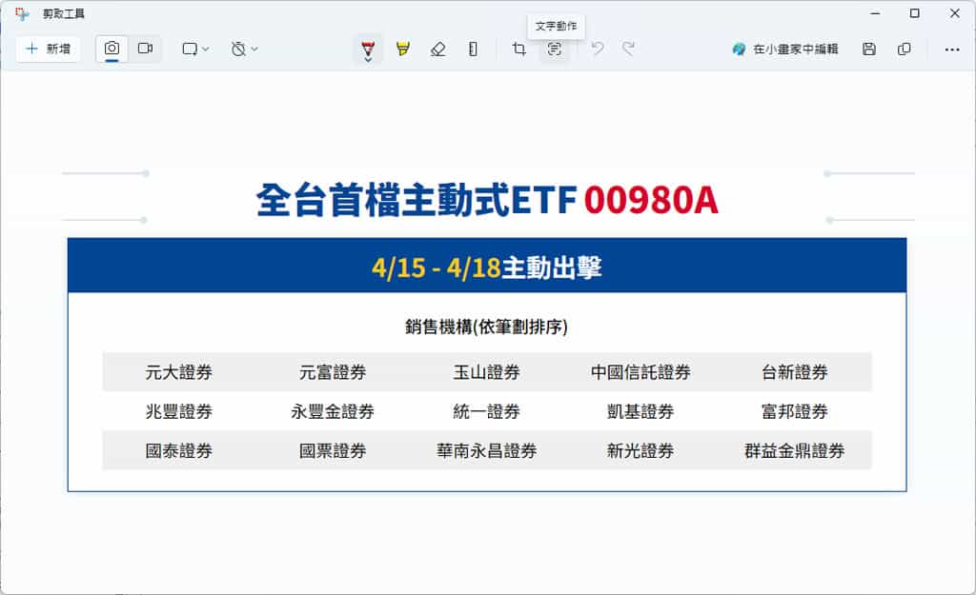Click the red code 00980A
976x595 pixels.
651,200
